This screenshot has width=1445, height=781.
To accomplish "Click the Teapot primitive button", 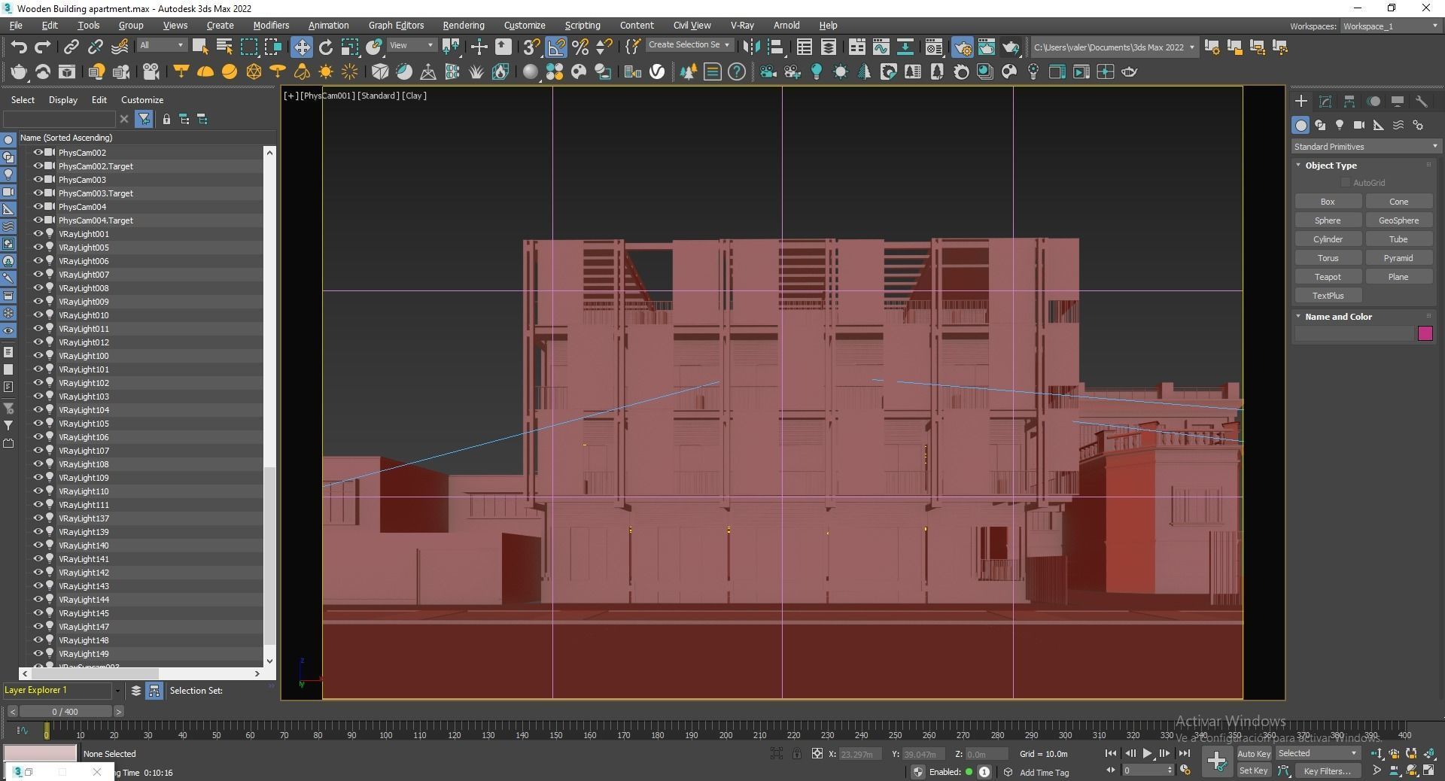I will coord(1328,277).
